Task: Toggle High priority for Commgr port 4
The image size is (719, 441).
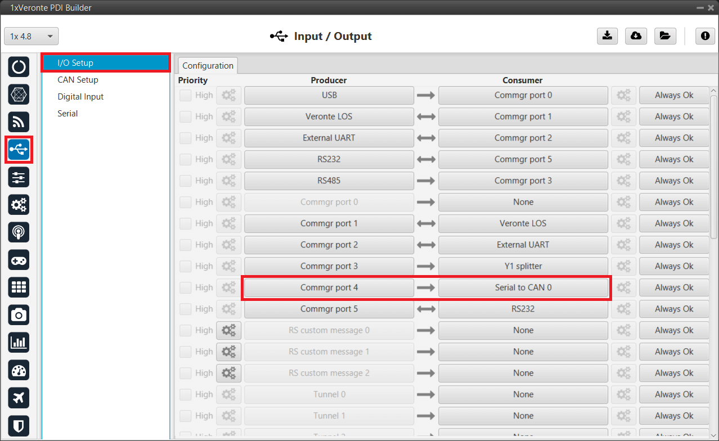Action: [185, 287]
